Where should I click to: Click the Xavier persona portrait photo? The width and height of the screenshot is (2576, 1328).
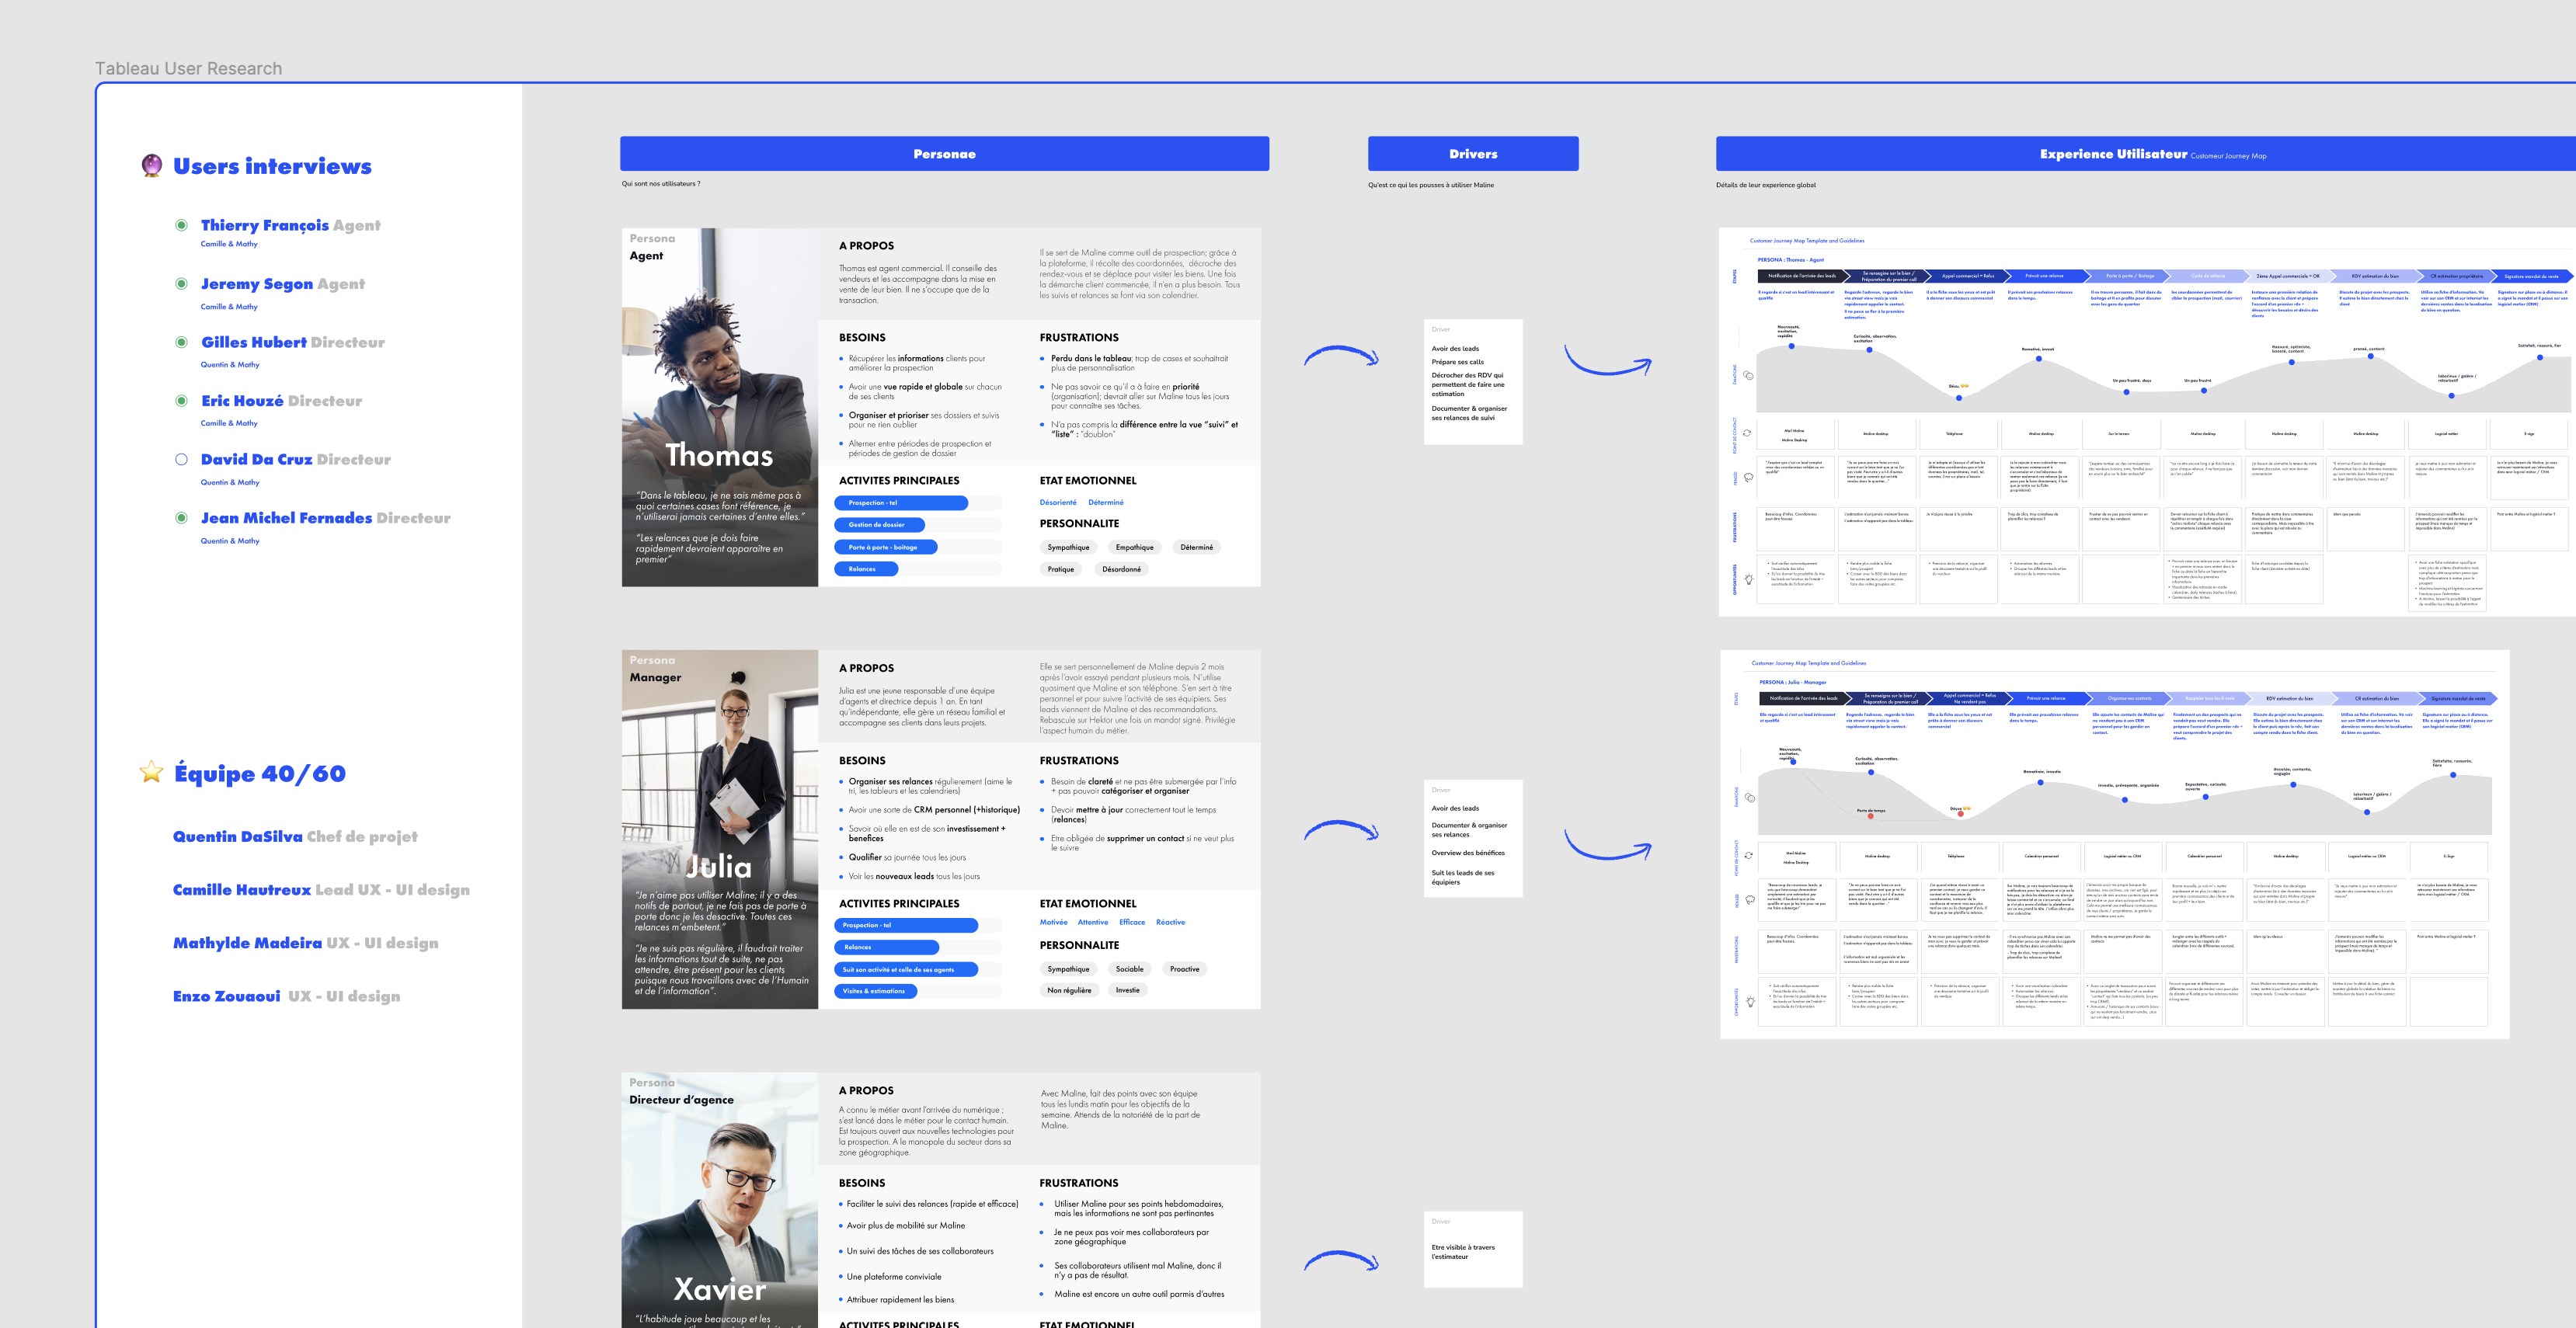[720, 1200]
